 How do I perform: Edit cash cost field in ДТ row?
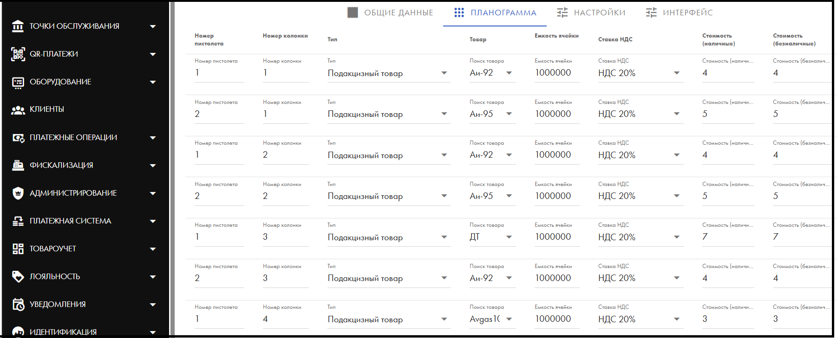click(x=728, y=237)
